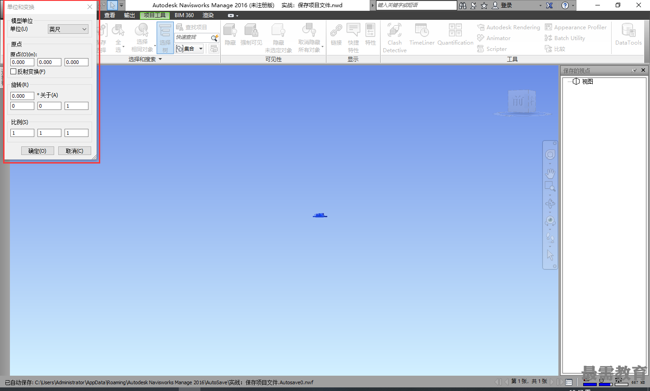Screen dimensions: 650x391
Task: Open the Animator tool
Action: 494,38
